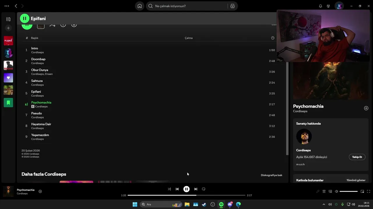
Task: Sort tracks by Çalma column
Action: pos(189,38)
